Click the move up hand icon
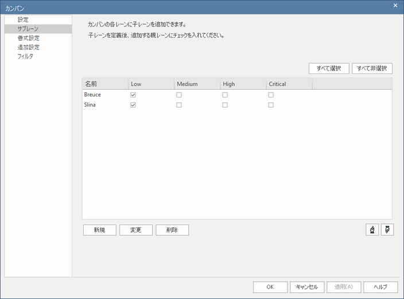 coord(372,230)
